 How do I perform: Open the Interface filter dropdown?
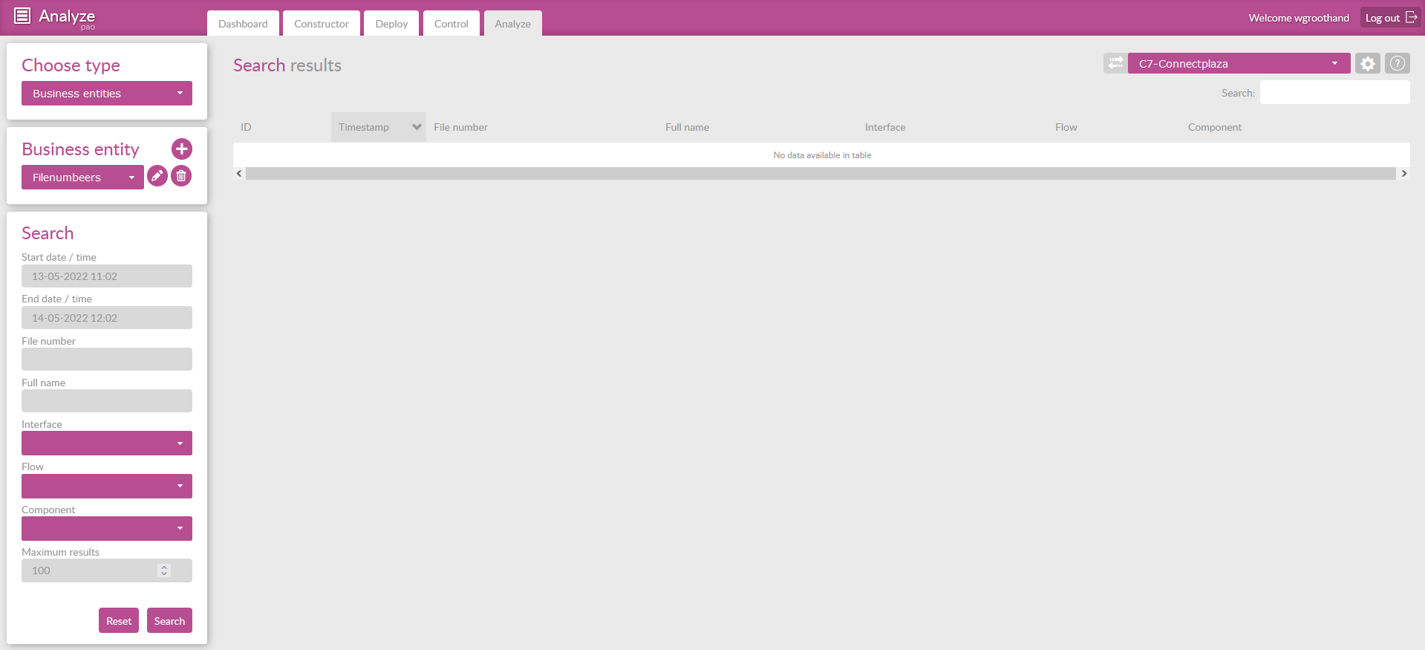[107, 443]
